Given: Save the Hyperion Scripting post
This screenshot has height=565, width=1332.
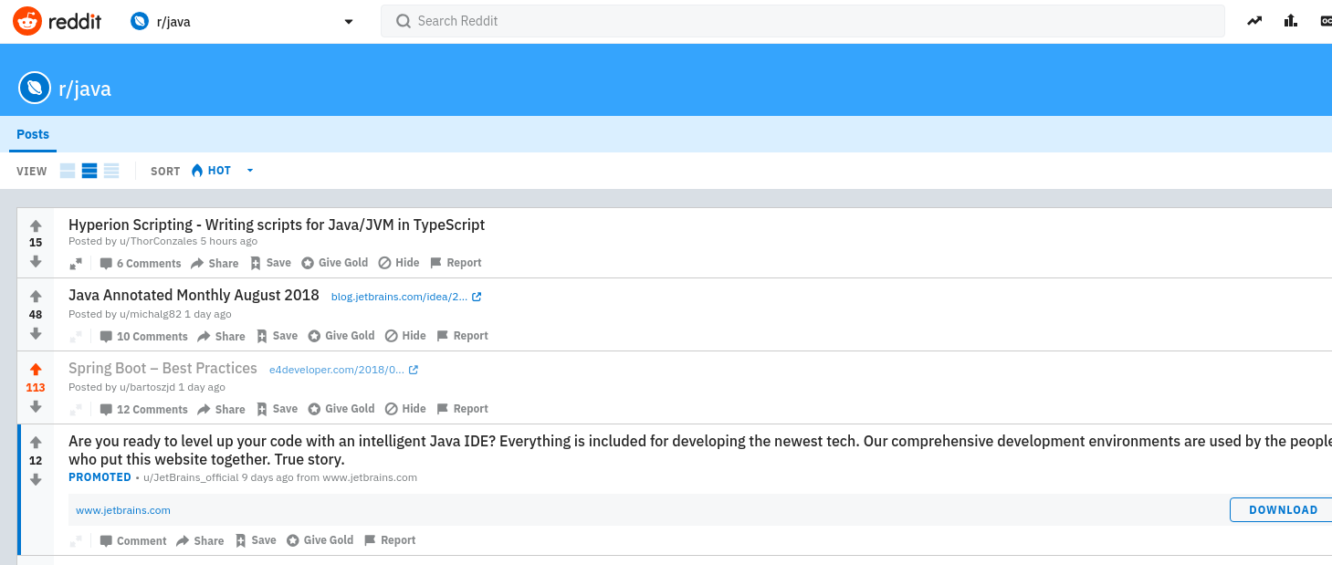Looking at the screenshot, I should point(270,263).
